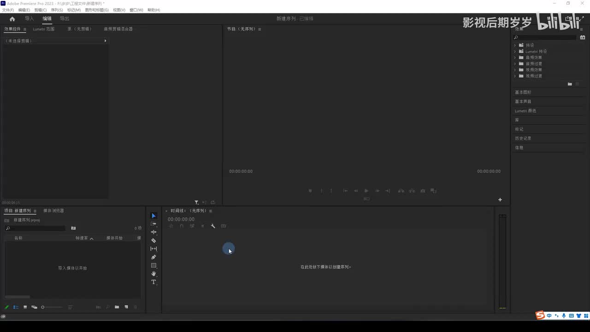Toggle insert sequence as nest icon
The width and height of the screenshot is (590, 332).
point(171,226)
